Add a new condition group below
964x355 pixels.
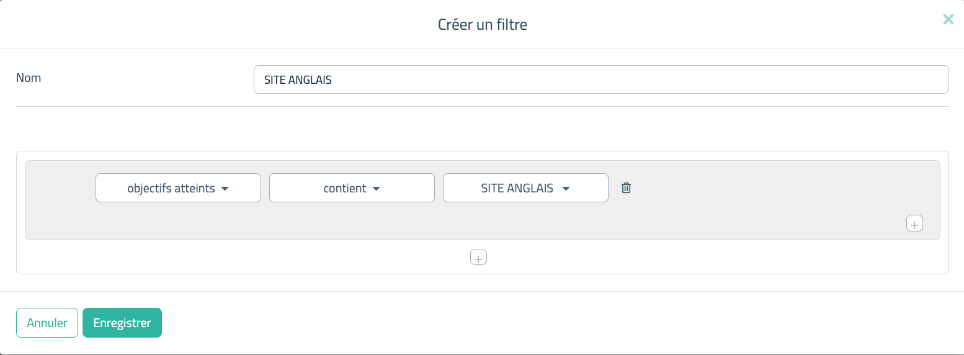[478, 257]
